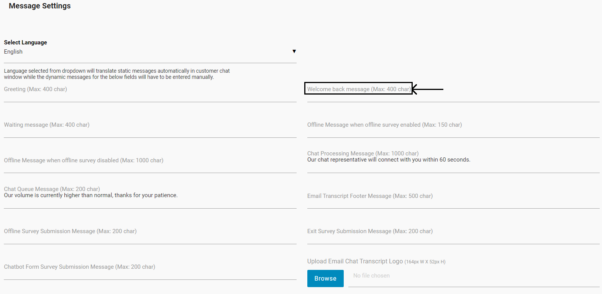Click the Message Settings heading
Screen dimensions: 602x294
click(x=40, y=6)
